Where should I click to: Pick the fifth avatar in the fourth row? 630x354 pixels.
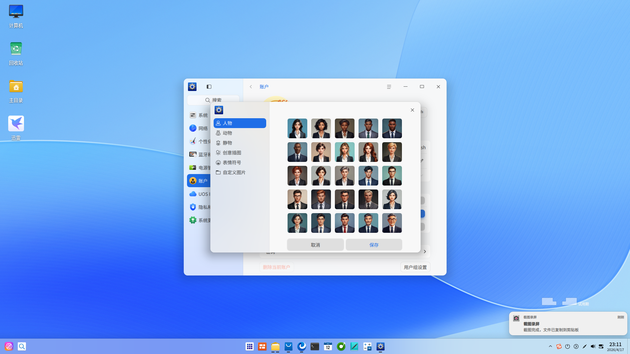click(x=392, y=199)
